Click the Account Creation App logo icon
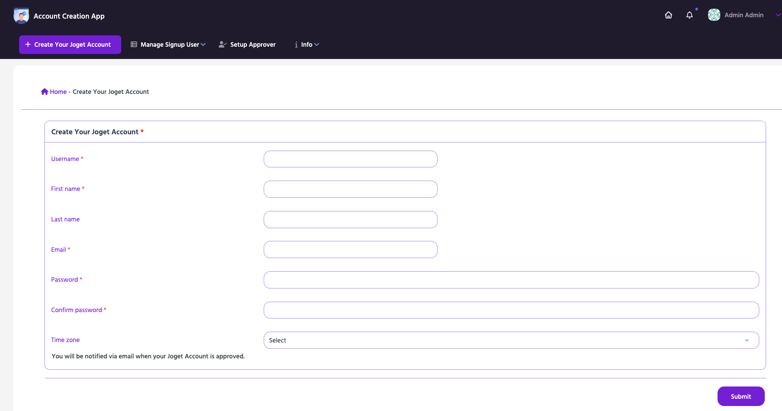The image size is (782, 411). [x=21, y=16]
